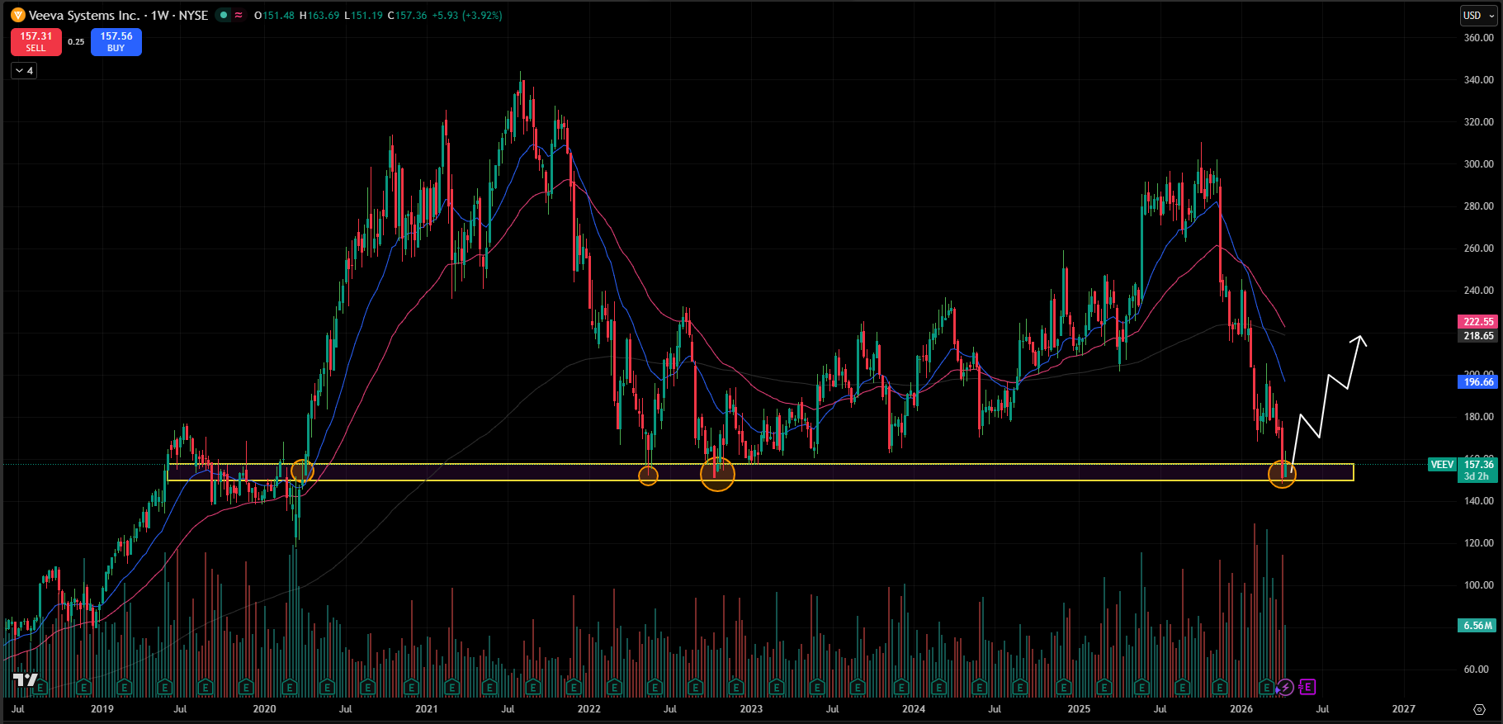Click the green VEEV ticker tag
1503x724 pixels.
click(x=1442, y=465)
